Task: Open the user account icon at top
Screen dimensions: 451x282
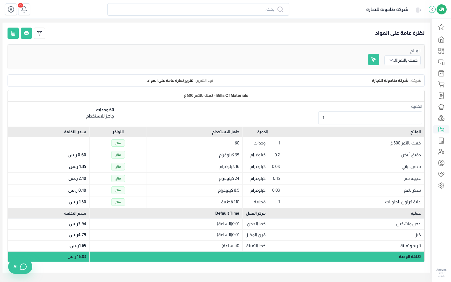Action: (x=11, y=9)
